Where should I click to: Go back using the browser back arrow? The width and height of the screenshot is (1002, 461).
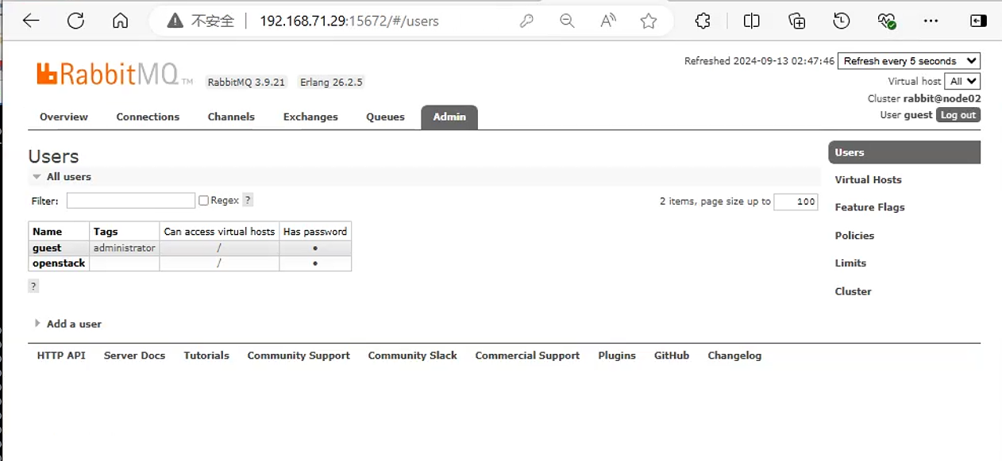31,21
